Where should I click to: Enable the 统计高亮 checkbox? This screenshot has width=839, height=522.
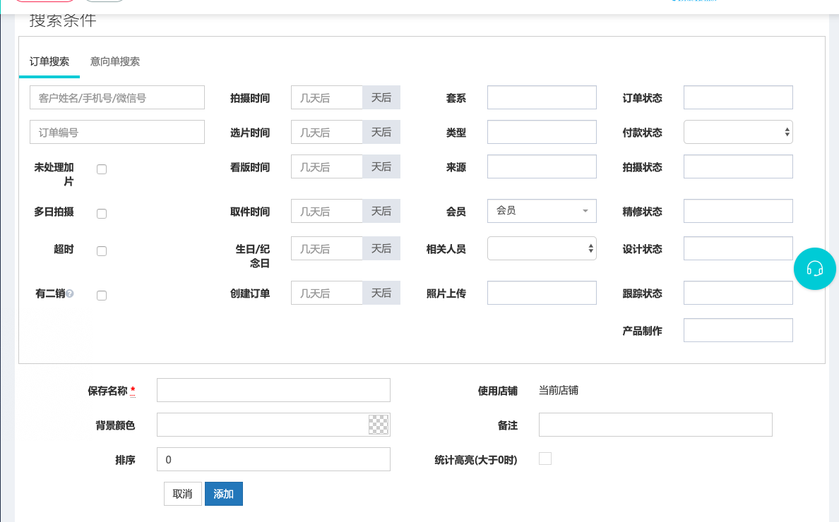[545, 459]
